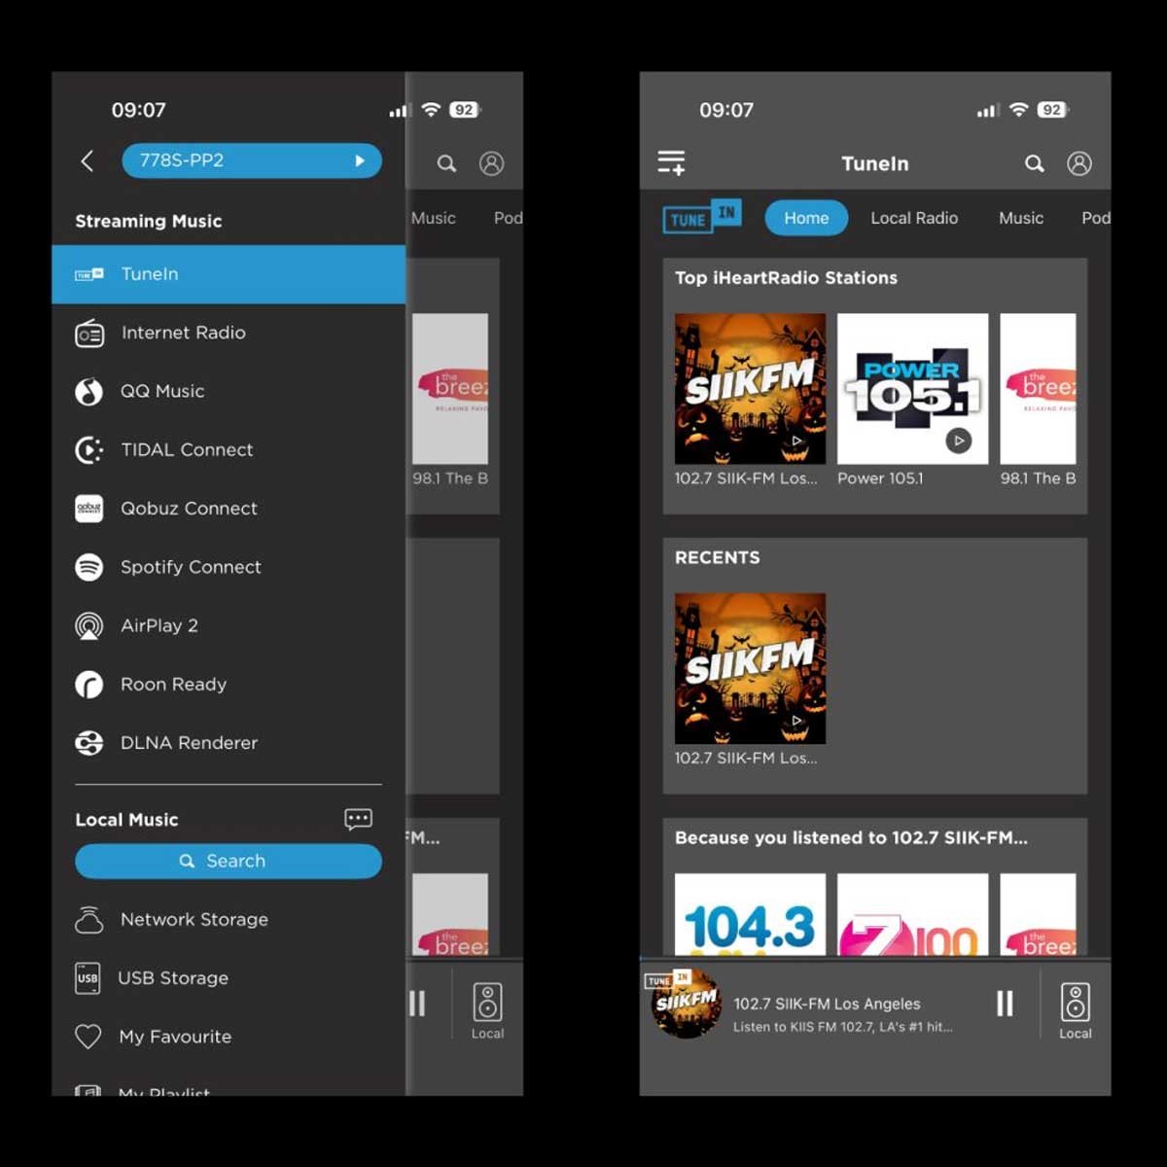Tap the search magnifier beside TuneIn title
The width and height of the screenshot is (1167, 1167).
tap(1035, 163)
